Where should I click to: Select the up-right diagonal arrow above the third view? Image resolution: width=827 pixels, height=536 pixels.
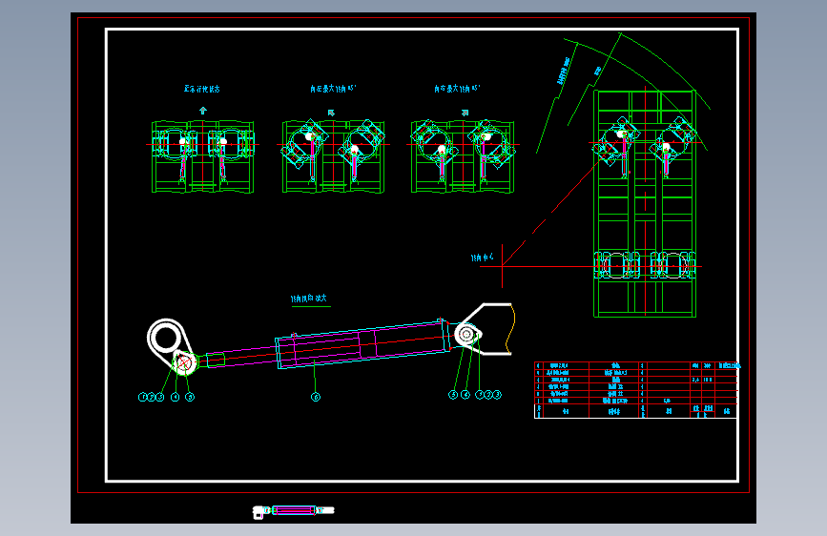click(465, 113)
